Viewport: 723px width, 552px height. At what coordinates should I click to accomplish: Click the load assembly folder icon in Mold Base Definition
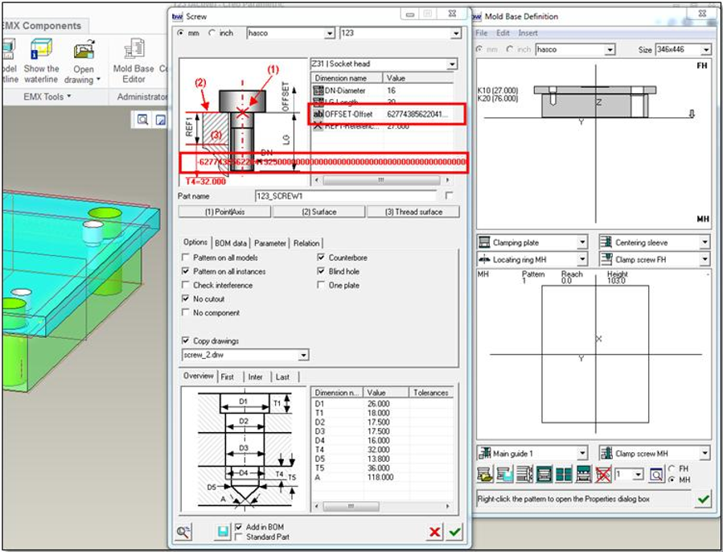(x=485, y=474)
